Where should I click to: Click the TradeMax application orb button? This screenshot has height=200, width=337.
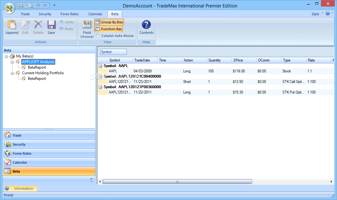(x=9, y=8)
